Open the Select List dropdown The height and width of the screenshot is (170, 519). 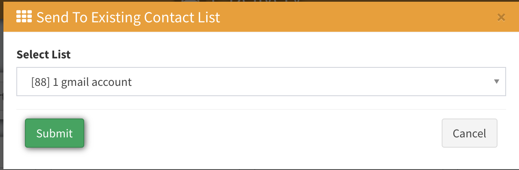pyautogui.click(x=261, y=81)
